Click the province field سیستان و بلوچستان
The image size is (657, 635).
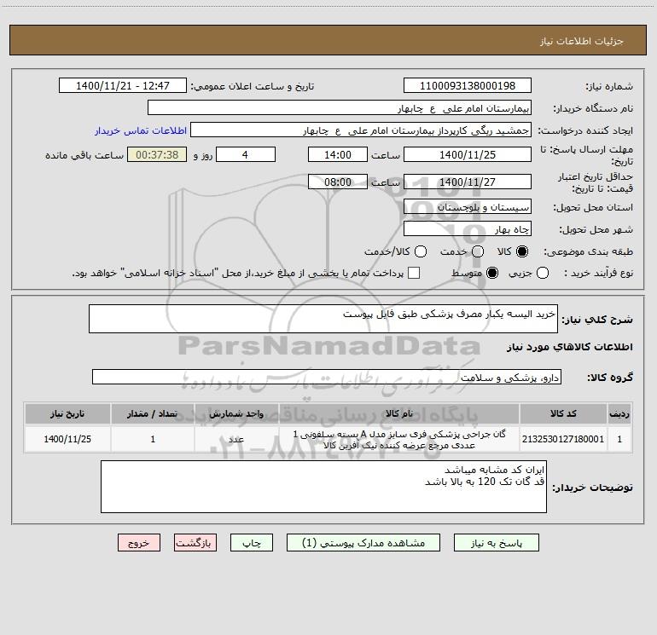(x=468, y=207)
